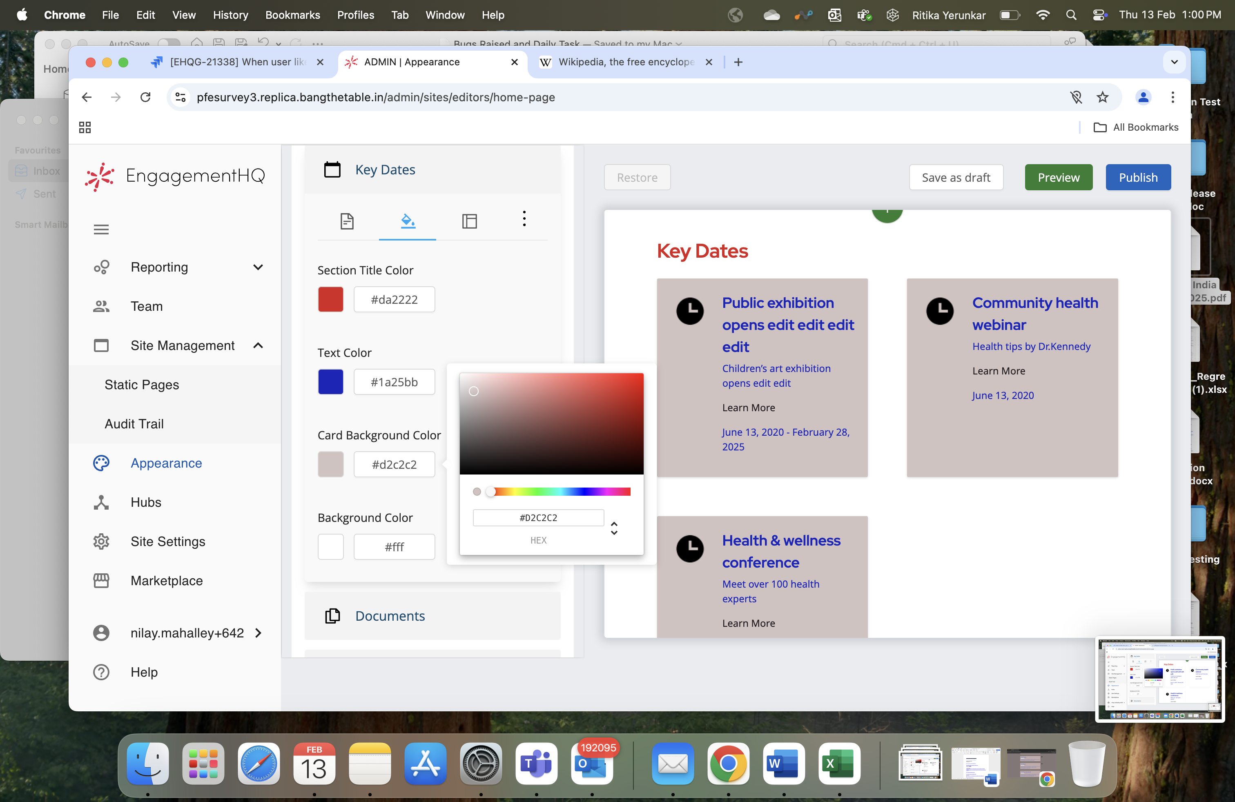Image resolution: width=1235 pixels, height=802 pixels.
Task: Click the apps grid icon in bookmarks bar
Action: pyautogui.click(x=85, y=127)
